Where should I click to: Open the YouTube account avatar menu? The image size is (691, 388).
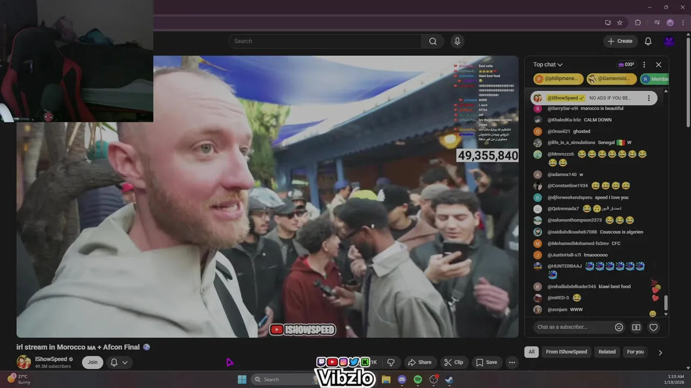669,41
